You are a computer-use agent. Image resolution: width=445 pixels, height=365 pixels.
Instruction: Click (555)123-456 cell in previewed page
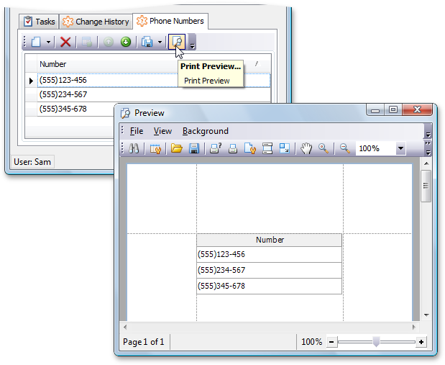[270, 254]
